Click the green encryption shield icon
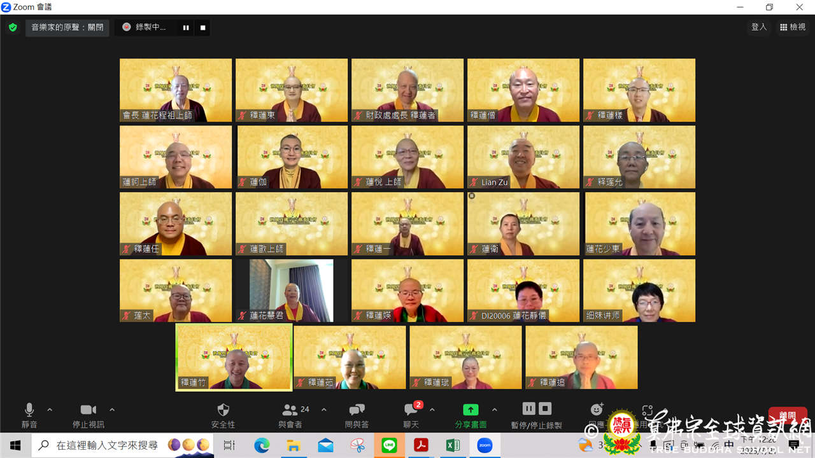Image resolution: width=815 pixels, height=458 pixels. 13,27
